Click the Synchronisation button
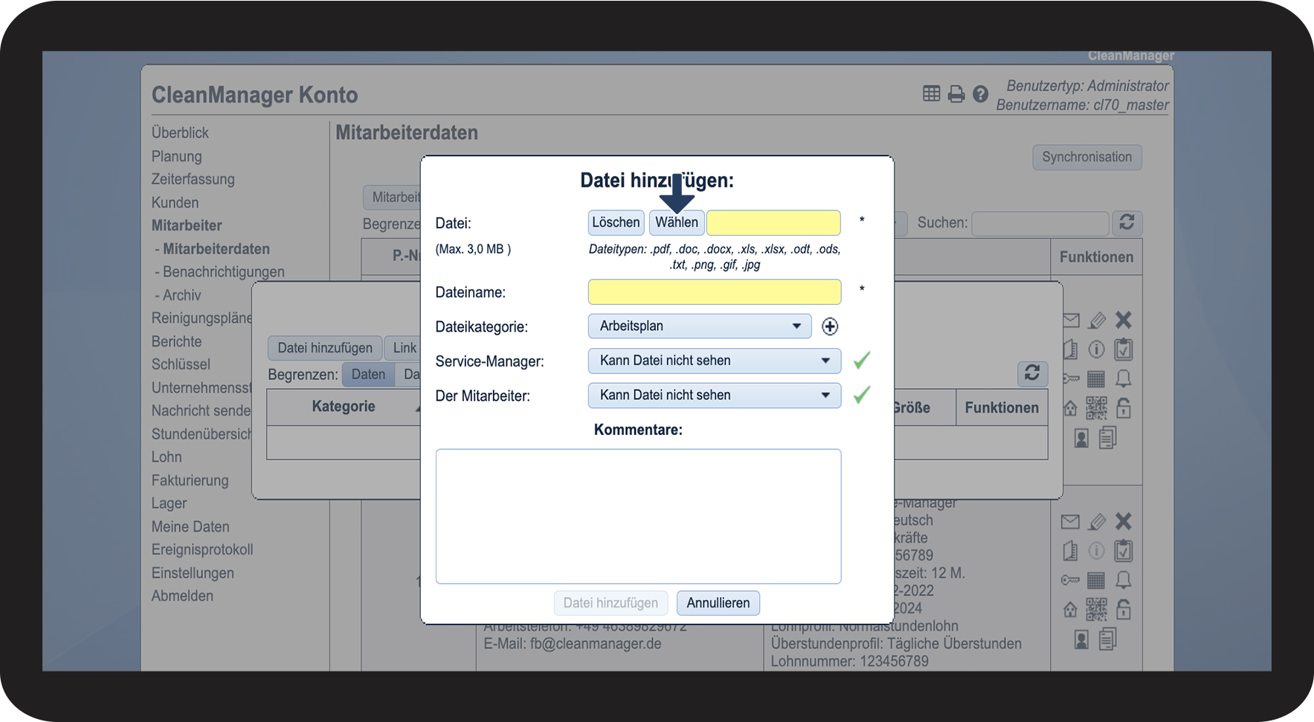1314x722 pixels. tap(1086, 157)
